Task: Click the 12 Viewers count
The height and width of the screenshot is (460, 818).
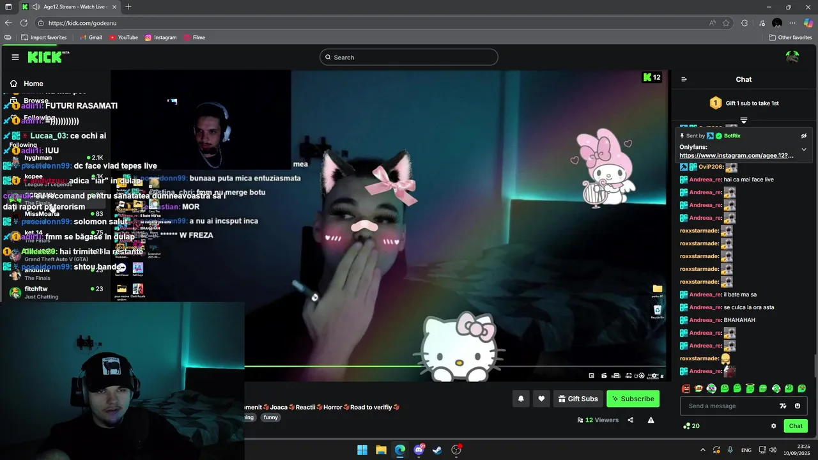Action: [598, 420]
